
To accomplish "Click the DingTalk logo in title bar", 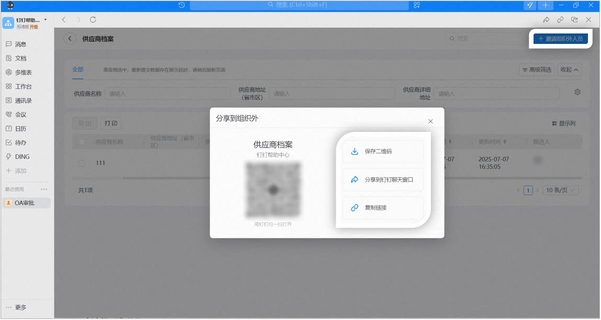I will pyautogui.click(x=10, y=5).
